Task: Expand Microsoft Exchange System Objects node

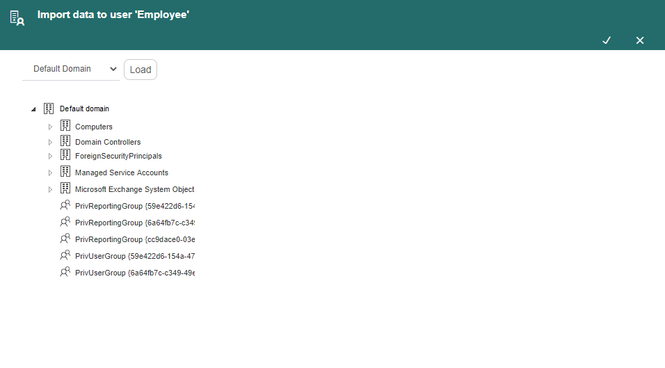Action: 50,189
